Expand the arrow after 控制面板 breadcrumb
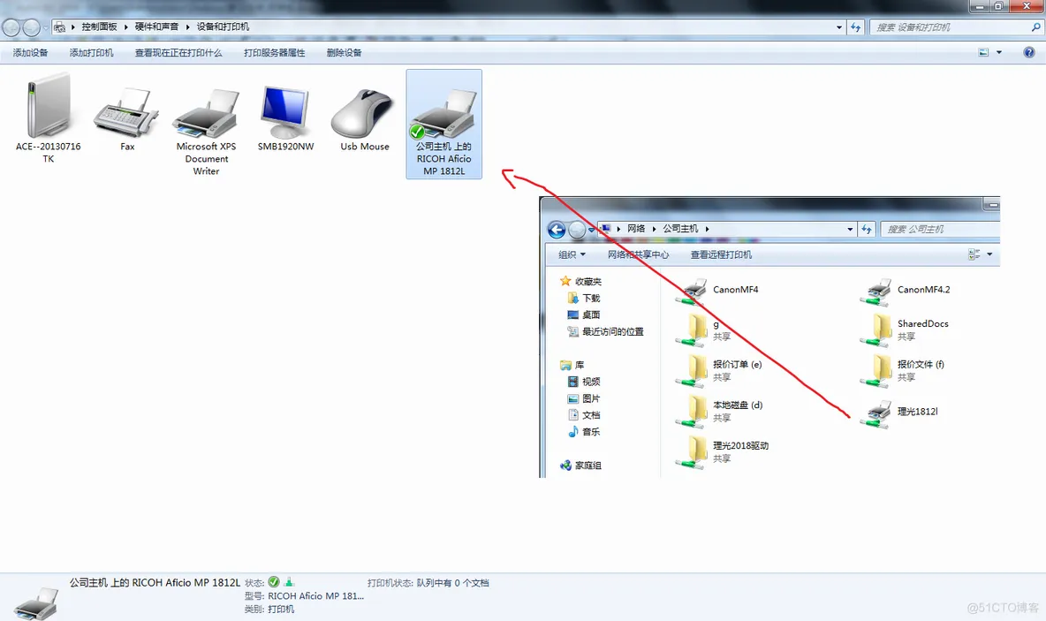This screenshot has width=1046, height=621. coord(125,27)
